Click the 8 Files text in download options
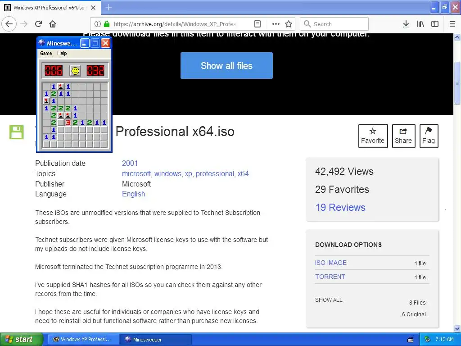This screenshot has height=346, width=461. (x=417, y=302)
